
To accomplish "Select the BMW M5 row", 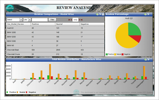I will pos(55,46).
